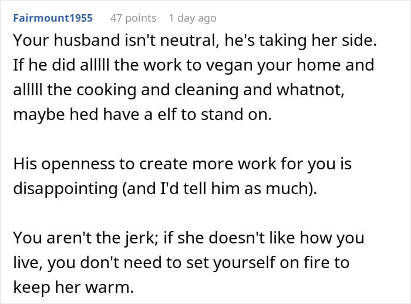Click the 1 day ago timestamp
Viewport: 411px width, 304px height.
pos(192,18)
